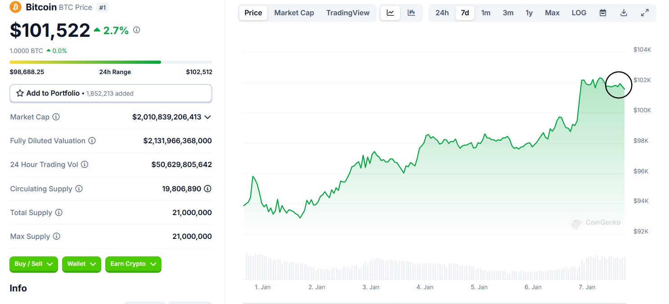
Task: Toggle LOG scale on chart
Action: pos(579,13)
